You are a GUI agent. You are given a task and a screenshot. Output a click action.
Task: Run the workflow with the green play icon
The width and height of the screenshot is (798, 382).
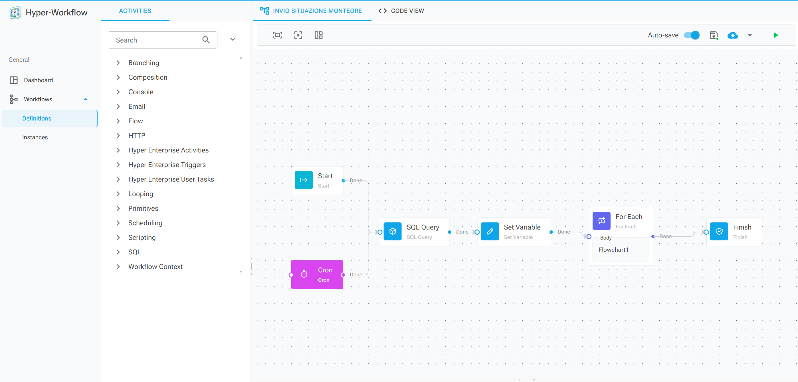point(776,35)
